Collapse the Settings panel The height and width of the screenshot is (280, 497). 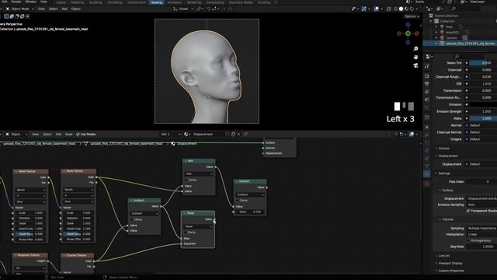(443, 173)
